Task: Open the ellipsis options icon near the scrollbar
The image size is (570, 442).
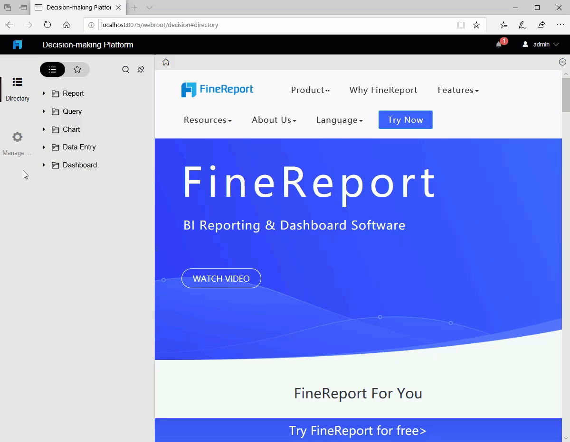Action: 562,62
